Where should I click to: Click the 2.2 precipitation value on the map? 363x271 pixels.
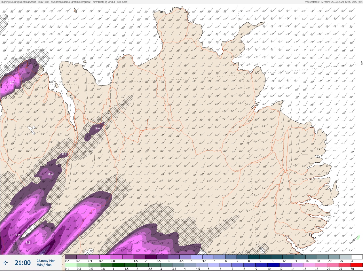coord(18,235)
